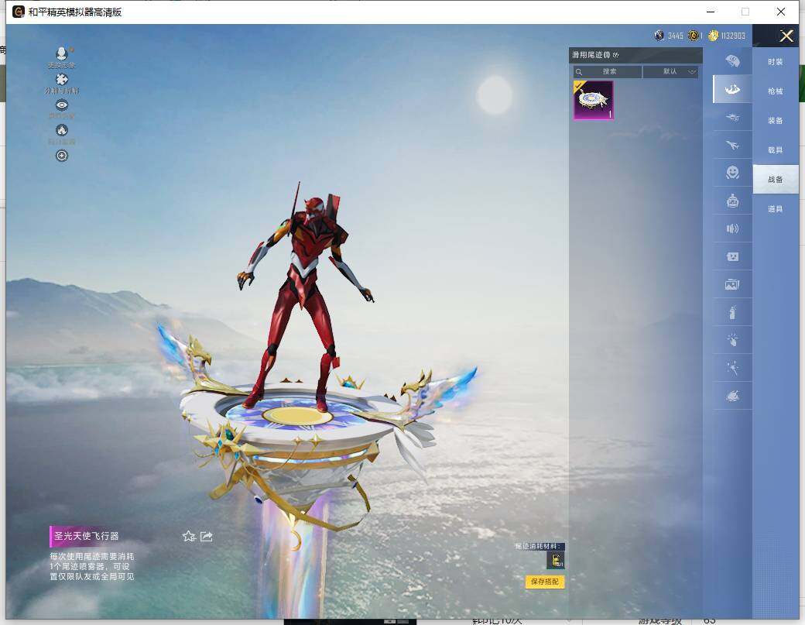The width and height of the screenshot is (805, 625).
Task: Click the change avatar (更换形象) icon
Action: [x=62, y=54]
